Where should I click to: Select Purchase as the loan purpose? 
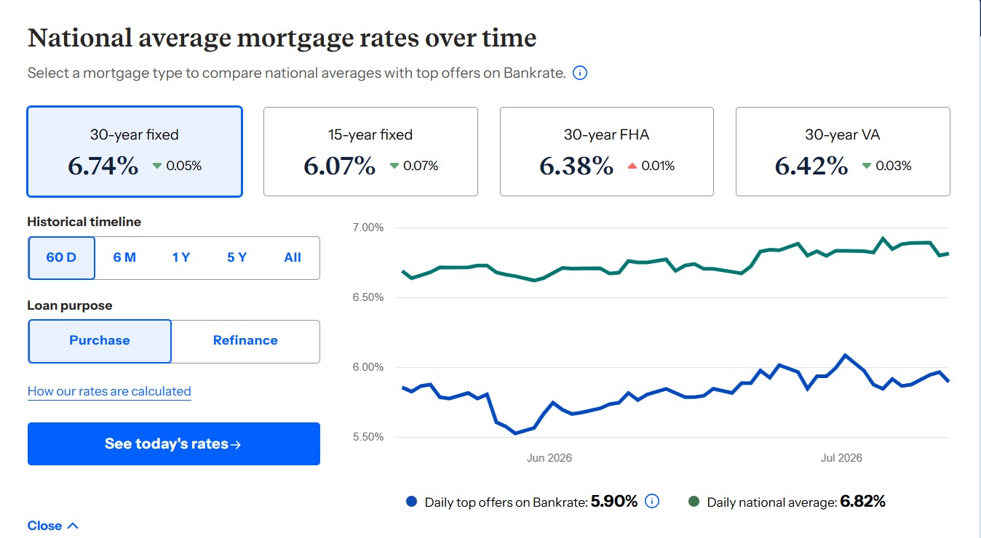(x=100, y=341)
